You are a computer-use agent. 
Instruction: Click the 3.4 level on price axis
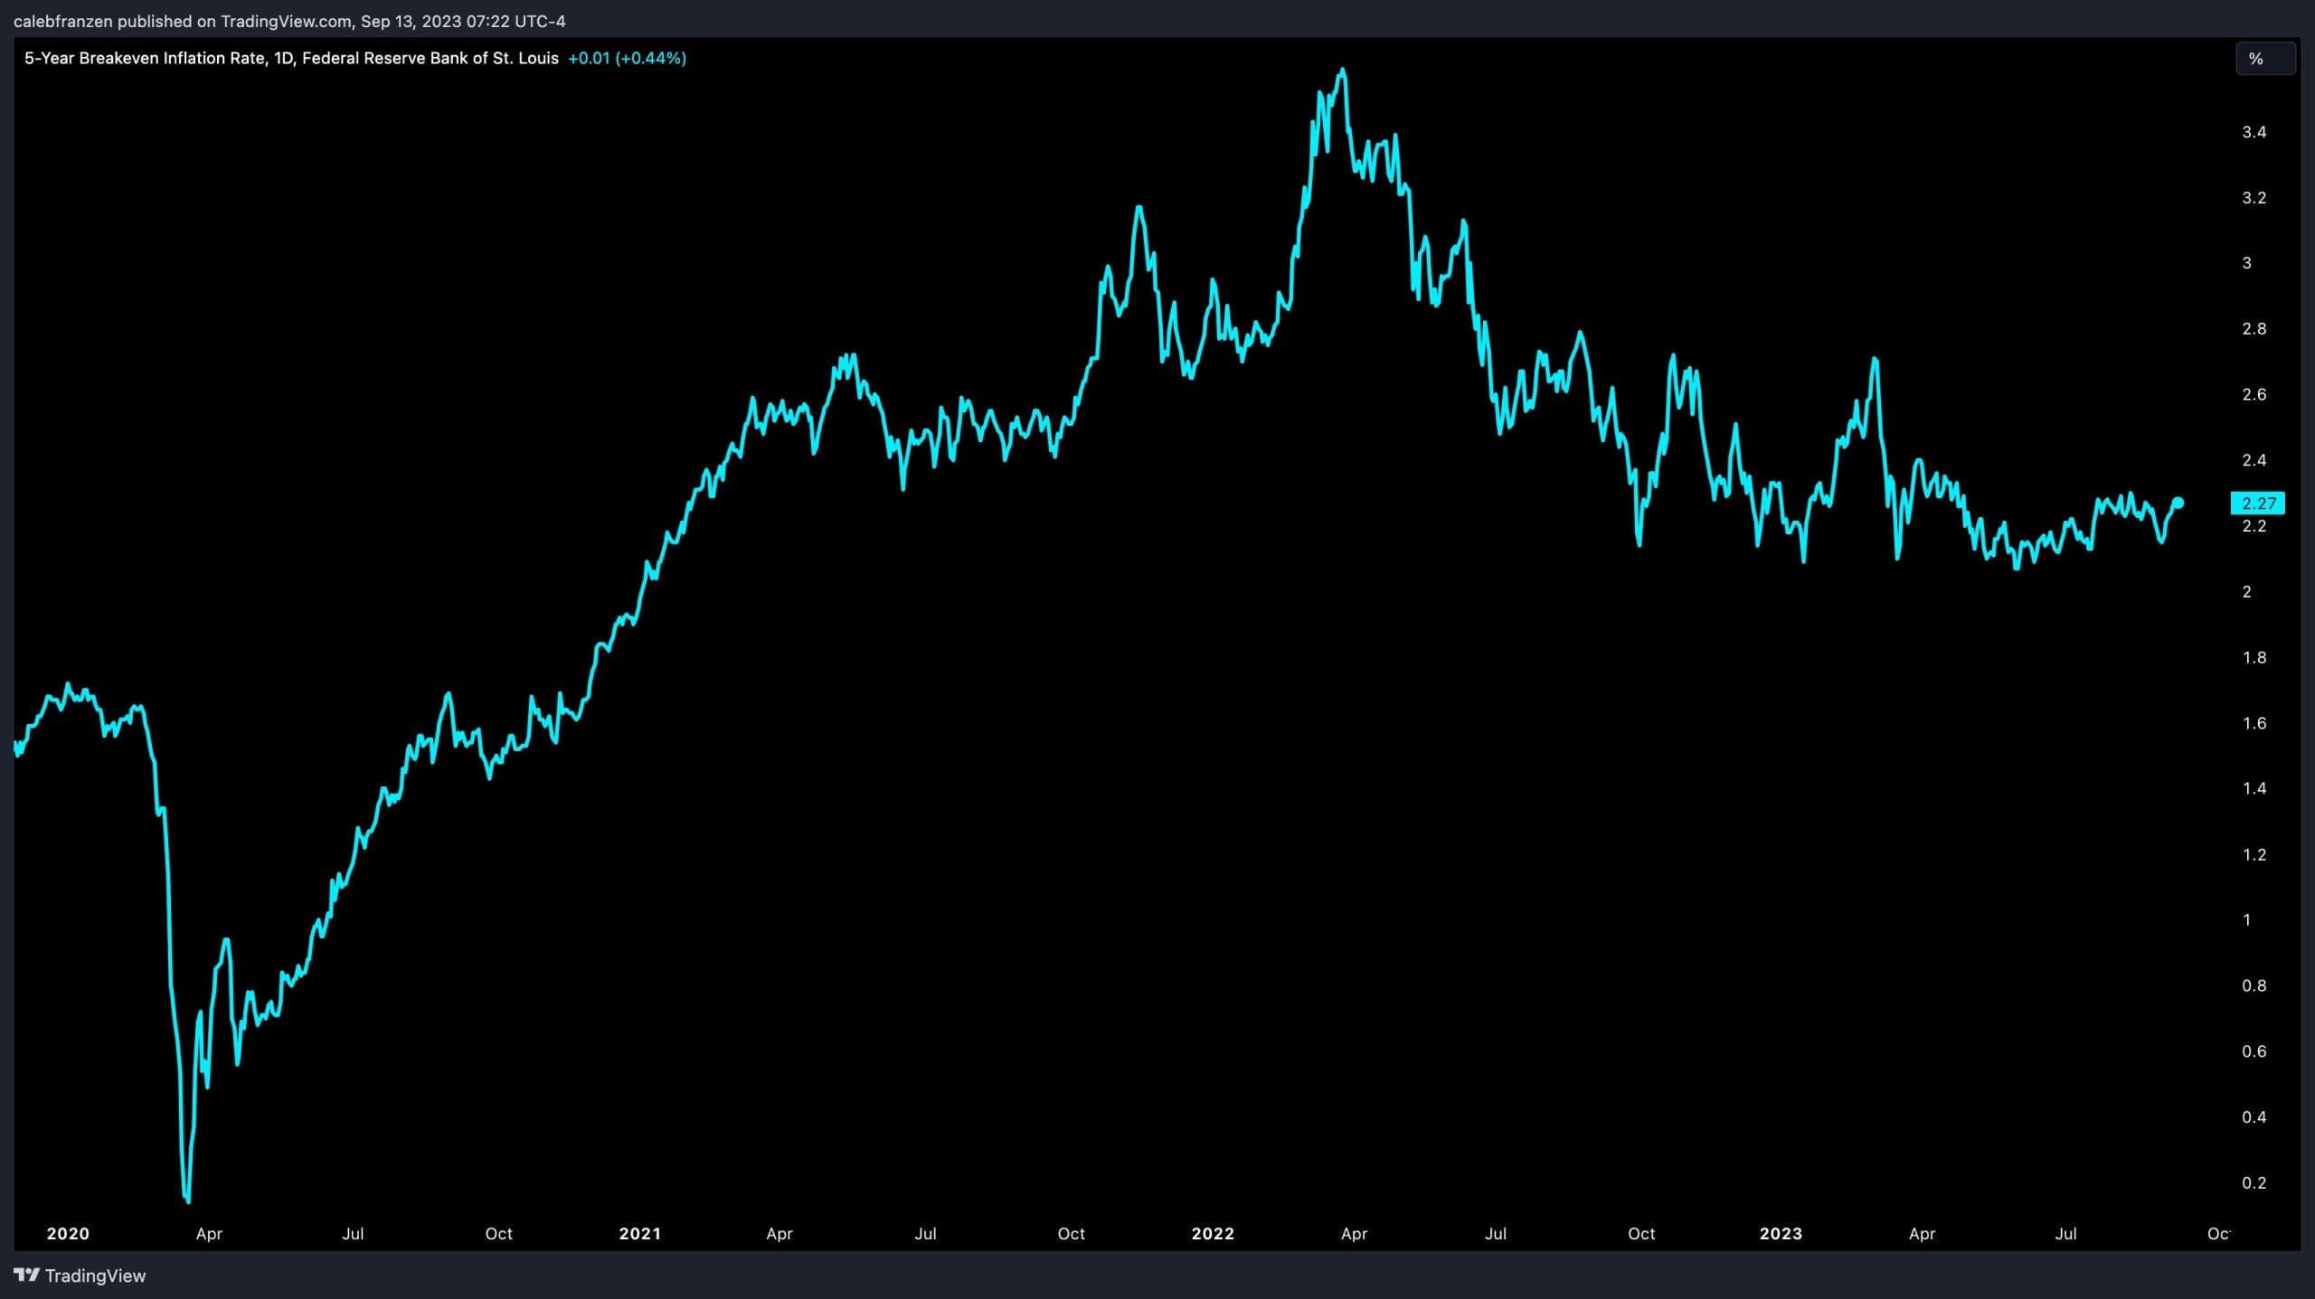tap(2254, 132)
